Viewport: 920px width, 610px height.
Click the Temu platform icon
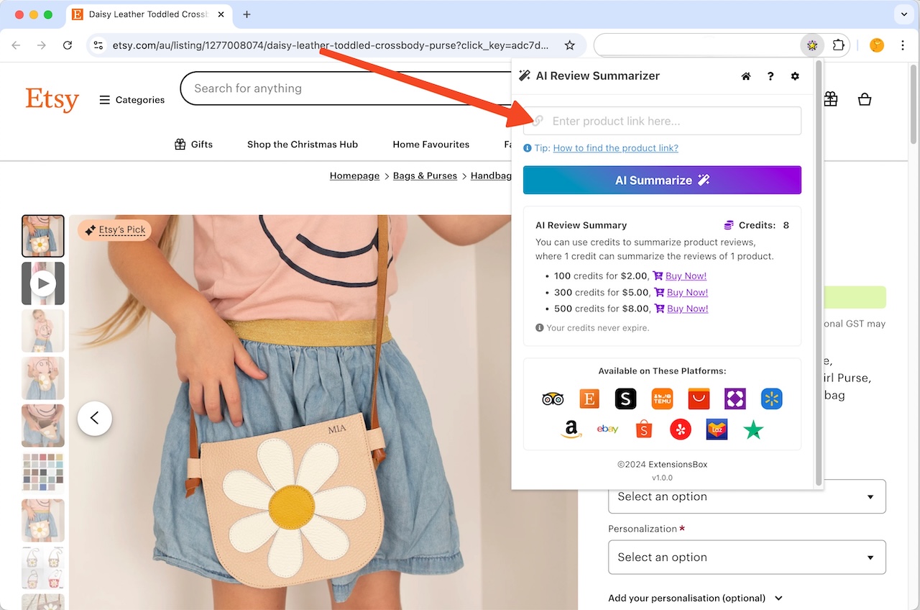tap(661, 399)
